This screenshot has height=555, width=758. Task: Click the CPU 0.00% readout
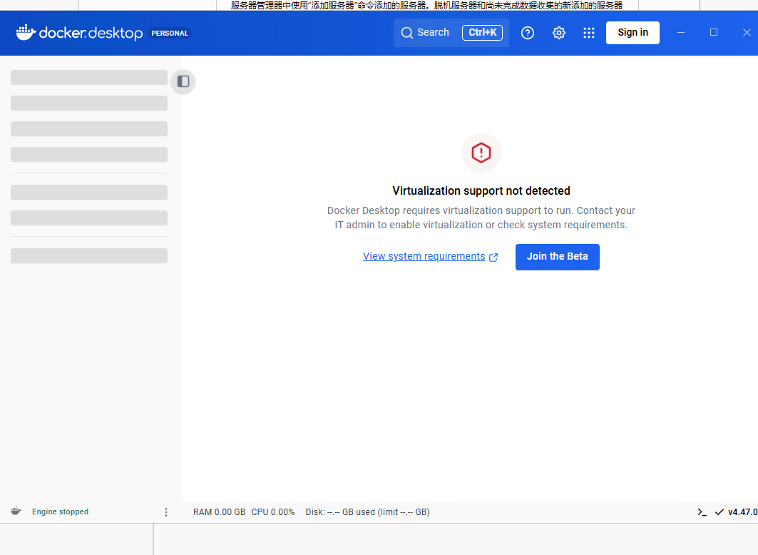click(273, 512)
